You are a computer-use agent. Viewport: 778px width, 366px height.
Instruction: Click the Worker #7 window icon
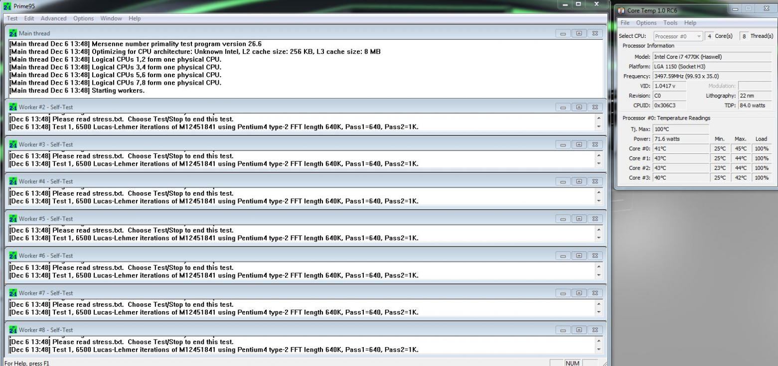tap(13, 293)
